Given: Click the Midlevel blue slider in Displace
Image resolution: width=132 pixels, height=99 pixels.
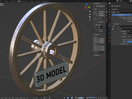Looking at the screenshot, I should [x=130, y=42].
